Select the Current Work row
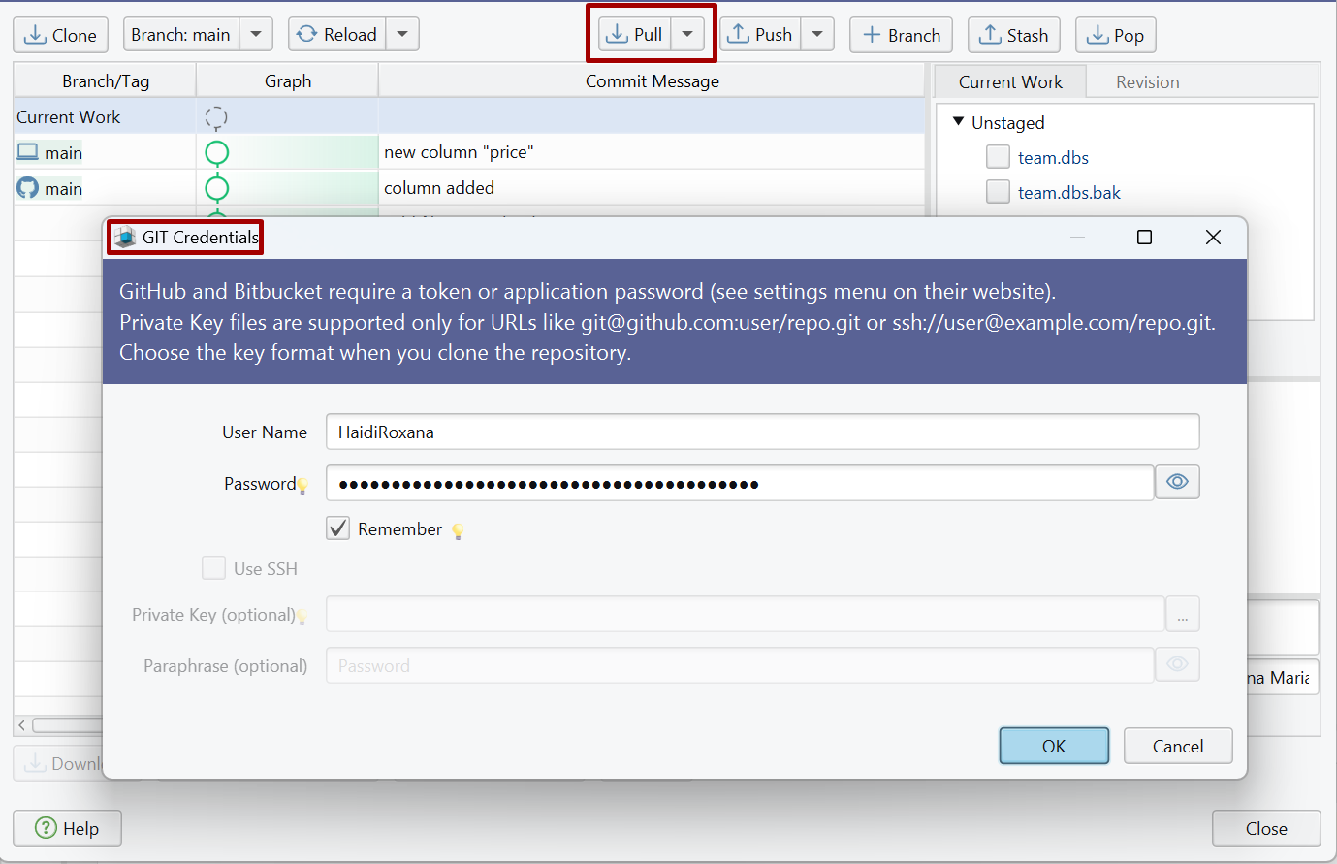1337x864 pixels. point(469,117)
